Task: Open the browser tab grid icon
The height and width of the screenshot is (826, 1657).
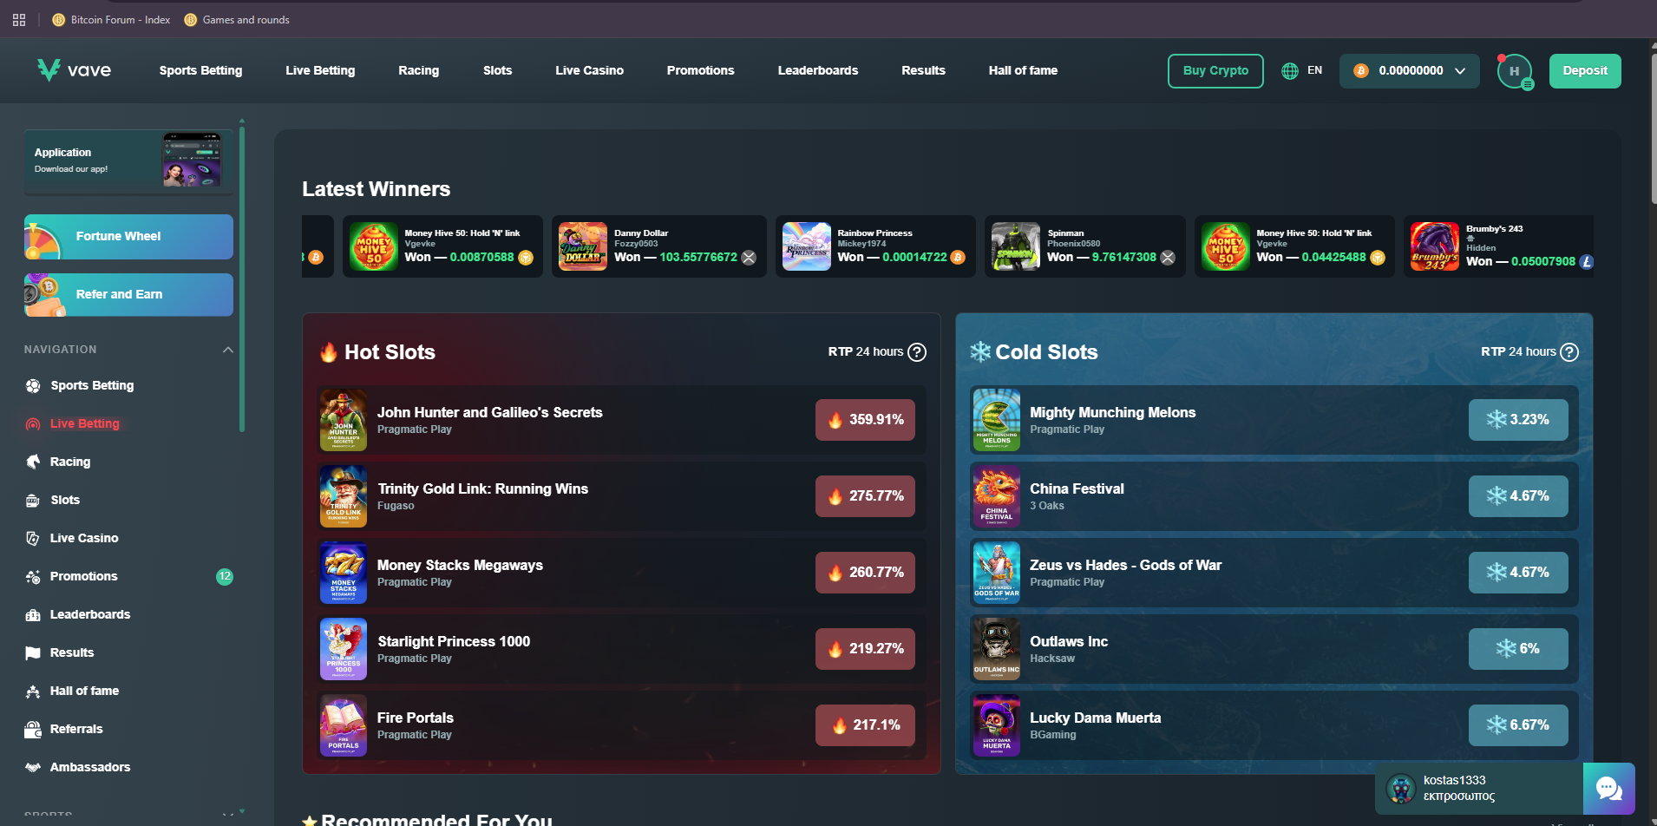Action: coord(19,20)
